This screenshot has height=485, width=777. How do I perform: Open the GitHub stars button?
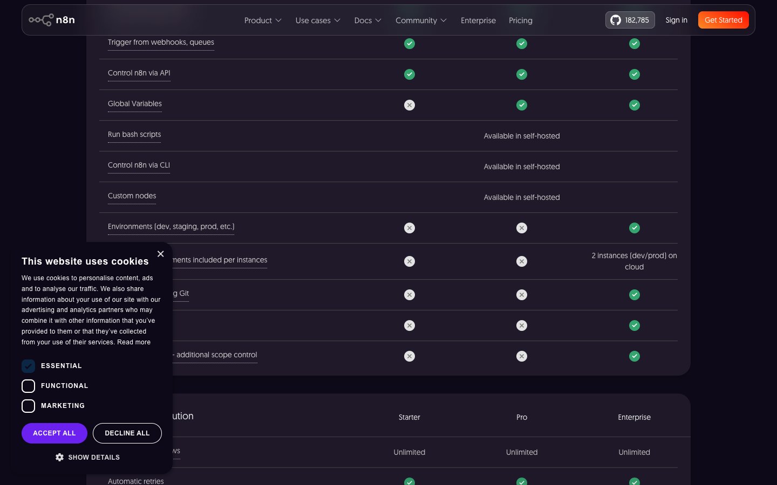pyautogui.click(x=630, y=20)
